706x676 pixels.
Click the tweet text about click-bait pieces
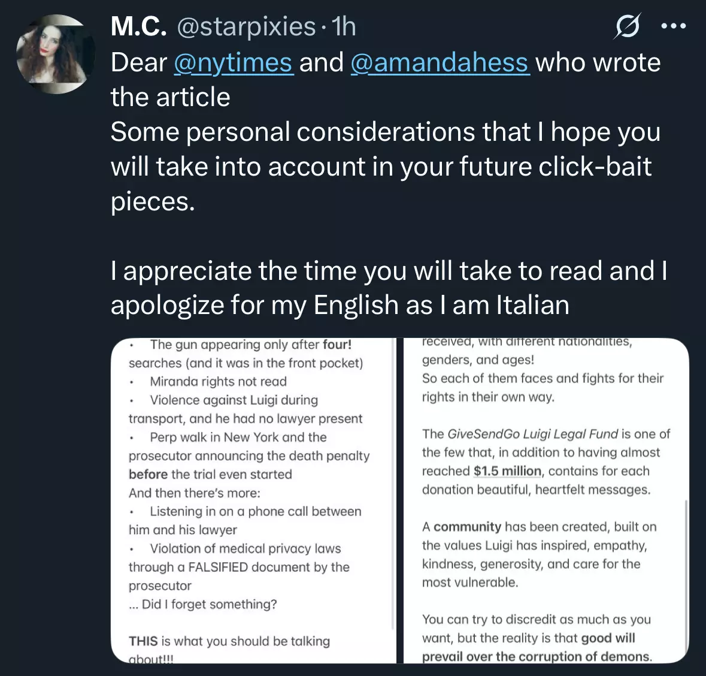(x=386, y=166)
